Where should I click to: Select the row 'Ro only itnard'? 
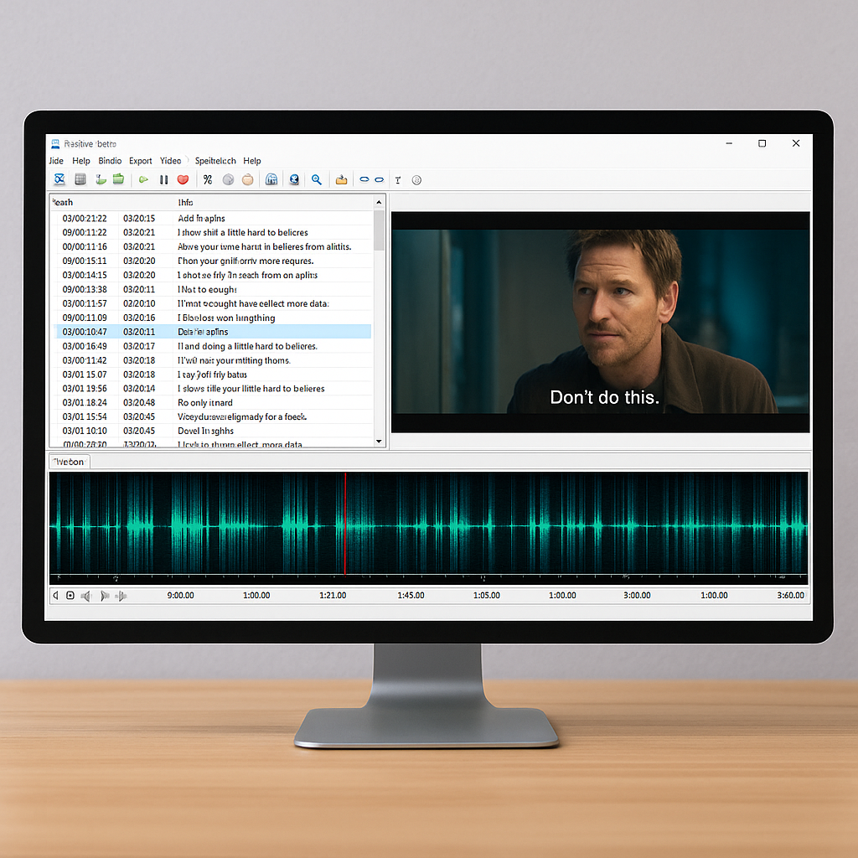point(214,403)
